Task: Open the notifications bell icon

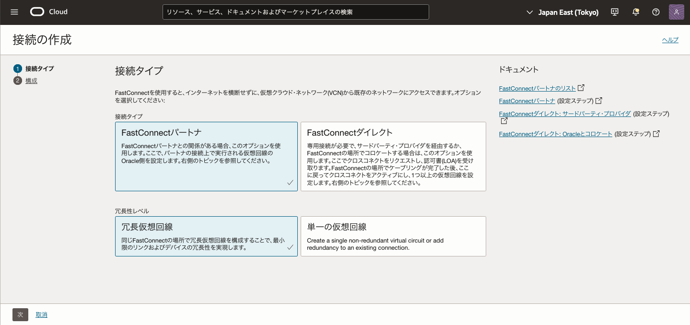Action: (636, 12)
